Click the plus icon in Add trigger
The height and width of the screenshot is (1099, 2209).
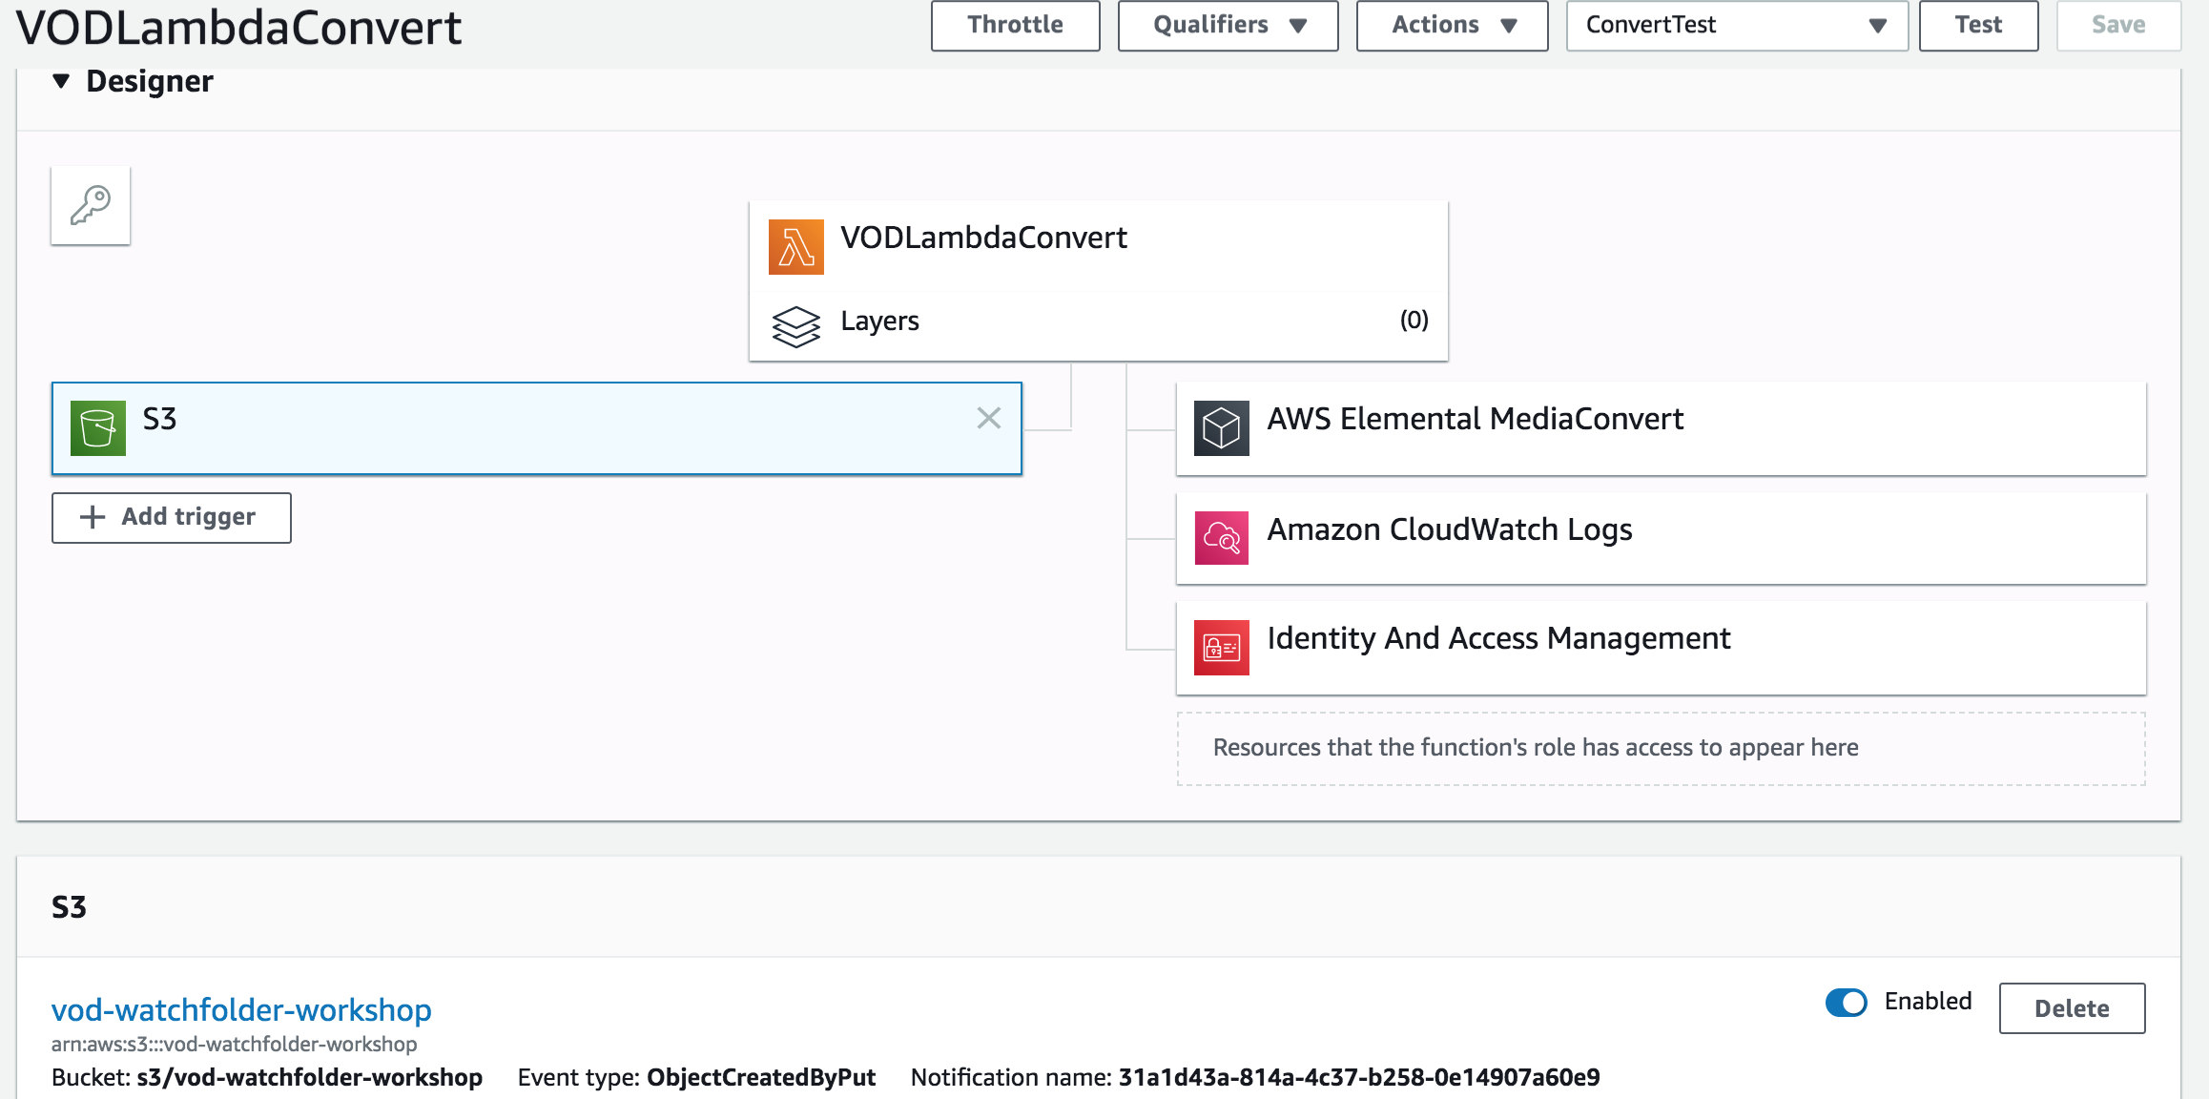[x=93, y=517]
